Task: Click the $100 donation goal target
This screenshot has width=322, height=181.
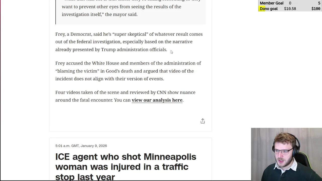Action: (x=316, y=9)
